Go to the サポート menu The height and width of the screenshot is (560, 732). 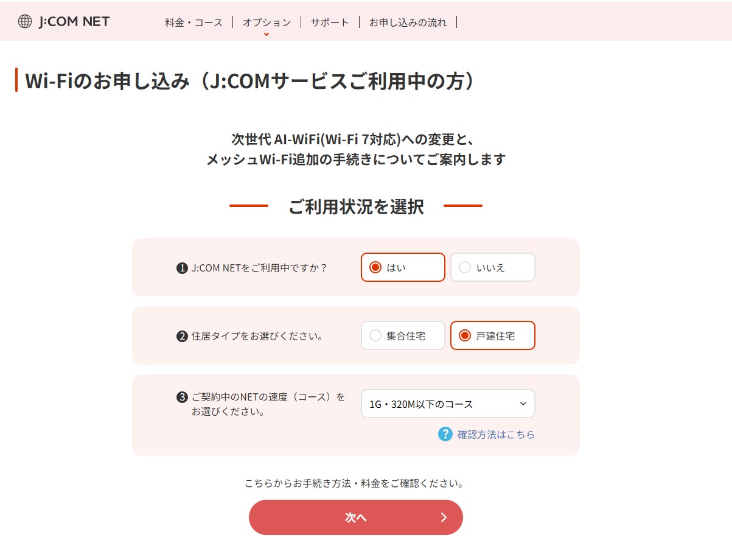[330, 23]
